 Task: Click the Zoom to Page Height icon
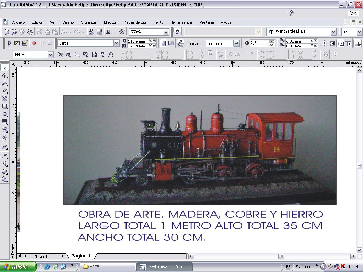click(110, 55)
